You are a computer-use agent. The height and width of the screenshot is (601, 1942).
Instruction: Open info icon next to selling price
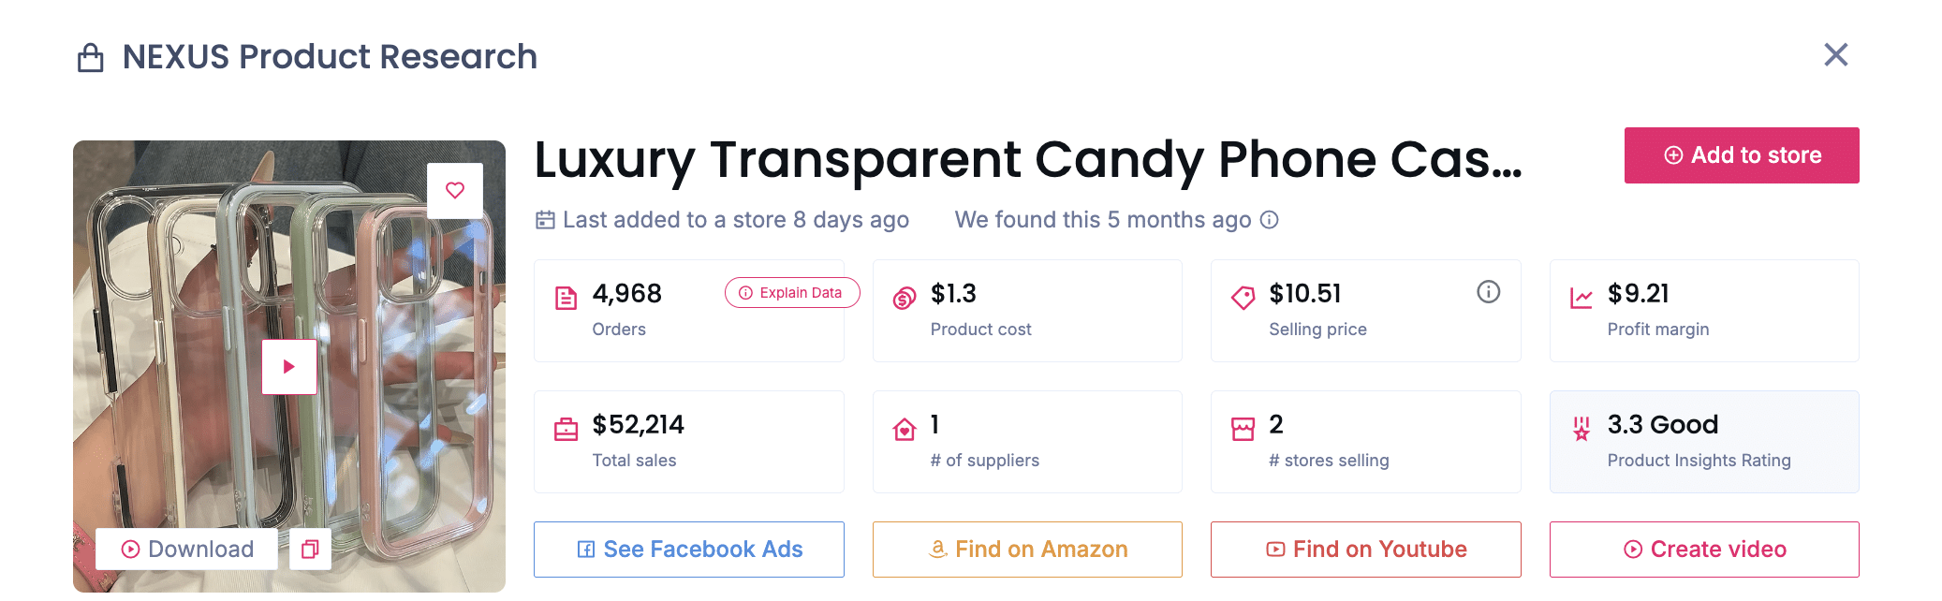click(1488, 292)
